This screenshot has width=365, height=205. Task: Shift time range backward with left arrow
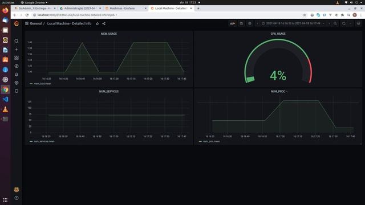257,23
